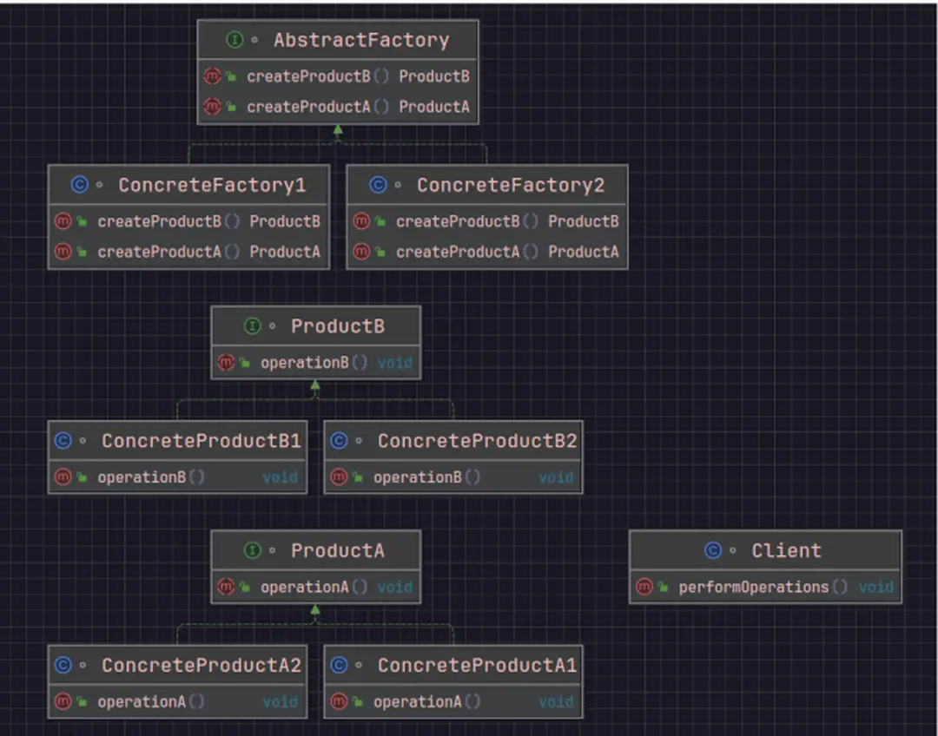Click the interface icon beside ProductA title
The width and height of the screenshot is (938, 736).
252,550
